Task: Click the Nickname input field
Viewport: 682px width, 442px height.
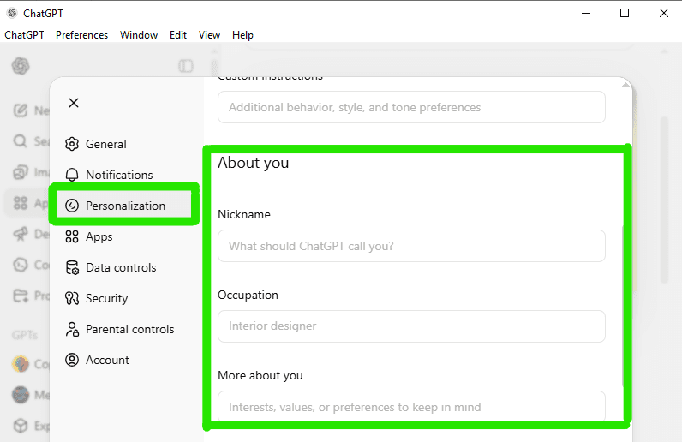Action: (x=411, y=246)
